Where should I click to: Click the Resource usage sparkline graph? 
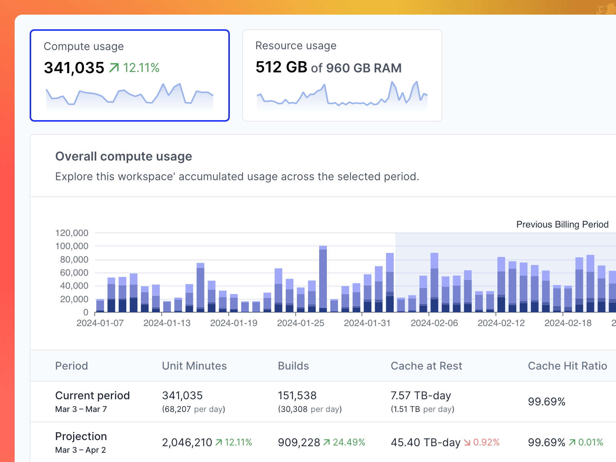342,96
